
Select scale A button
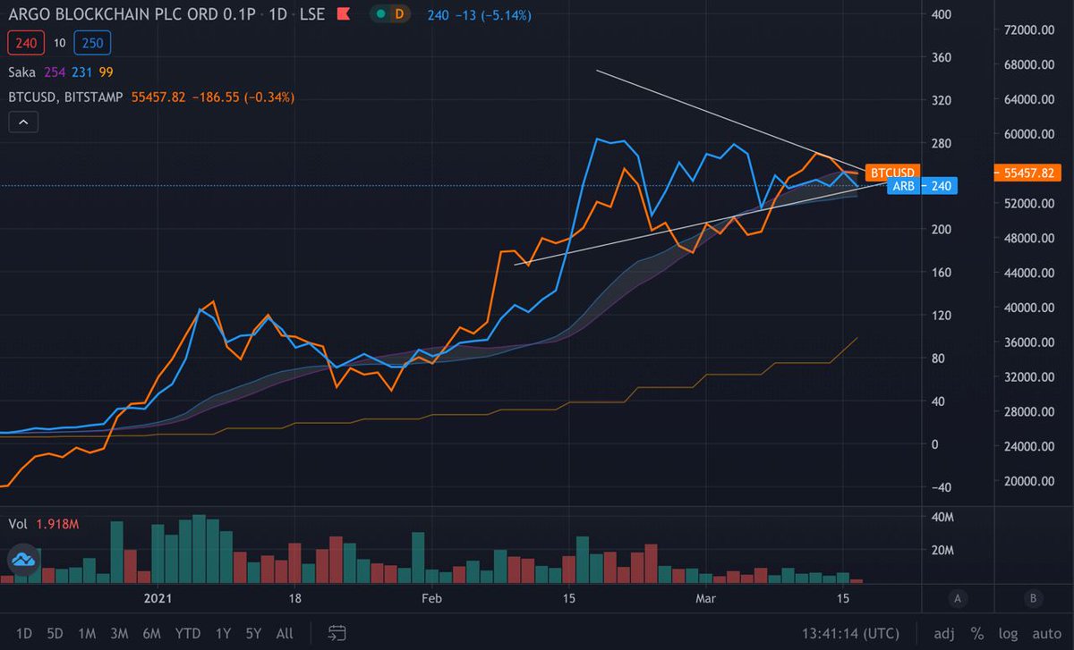click(958, 598)
